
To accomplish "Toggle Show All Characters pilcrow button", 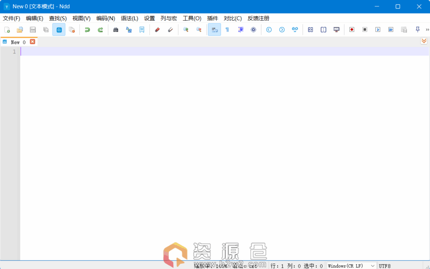I will [x=227, y=30].
